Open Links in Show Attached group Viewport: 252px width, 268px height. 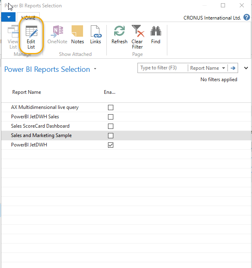coord(95,35)
